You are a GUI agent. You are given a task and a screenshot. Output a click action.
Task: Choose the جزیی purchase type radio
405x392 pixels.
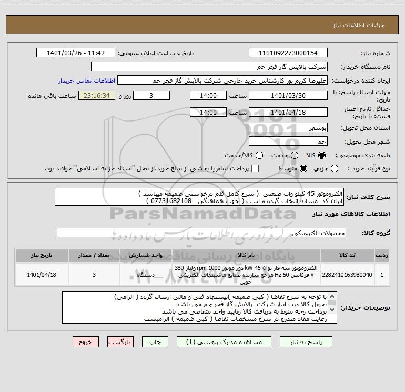(335, 168)
